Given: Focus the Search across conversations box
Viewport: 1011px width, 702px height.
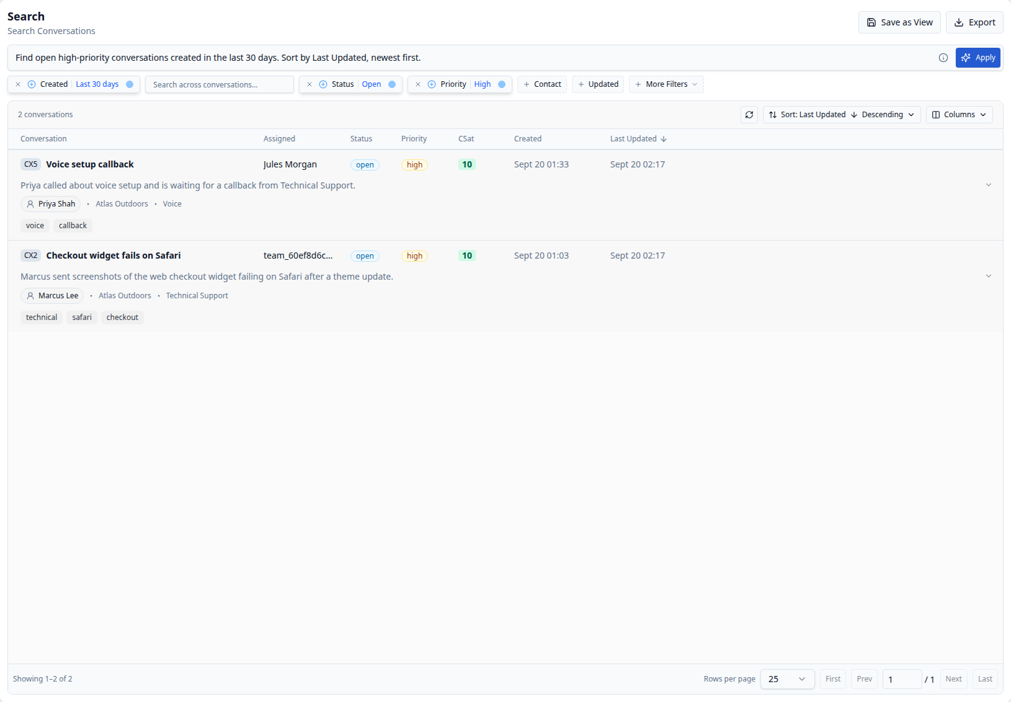Looking at the screenshot, I should point(220,84).
